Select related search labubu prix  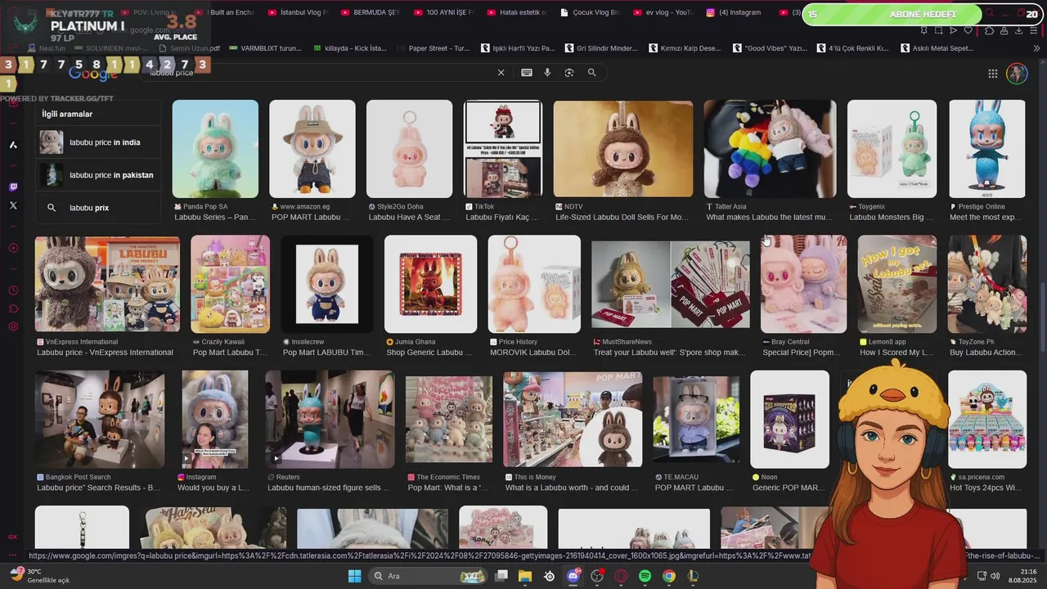(98, 208)
